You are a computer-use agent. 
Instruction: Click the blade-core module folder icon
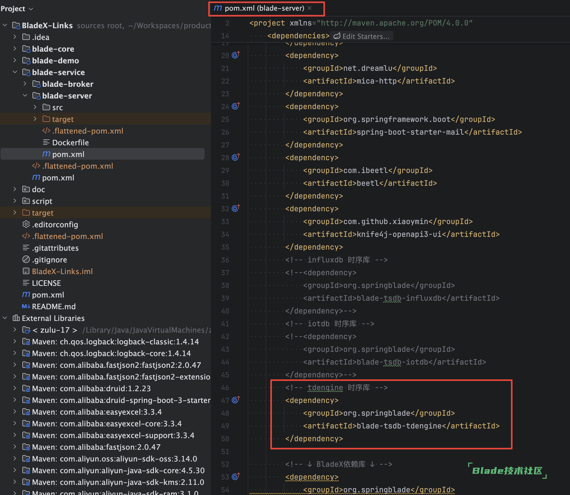pyautogui.click(x=26, y=49)
